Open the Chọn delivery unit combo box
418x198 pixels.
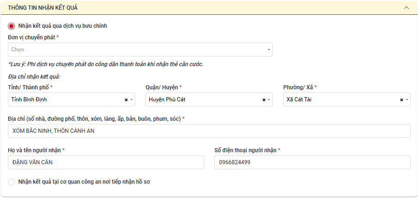click(140, 49)
